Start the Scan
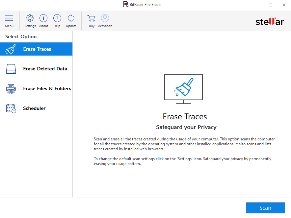 pos(265,208)
